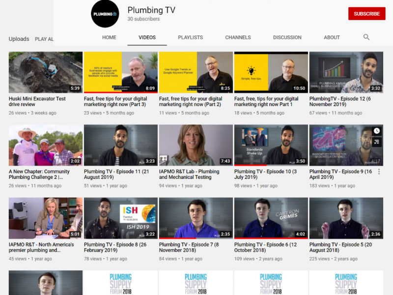The height and width of the screenshot is (295, 393).
Task: Click the Cameron Grimes Episode 6 thumbnail
Action: (x=271, y=218)
